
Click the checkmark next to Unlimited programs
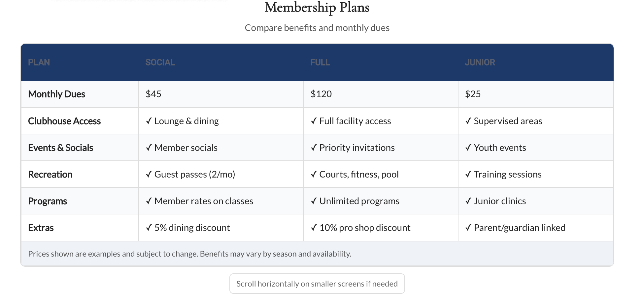pyautogui.click(x=314, y=201)
